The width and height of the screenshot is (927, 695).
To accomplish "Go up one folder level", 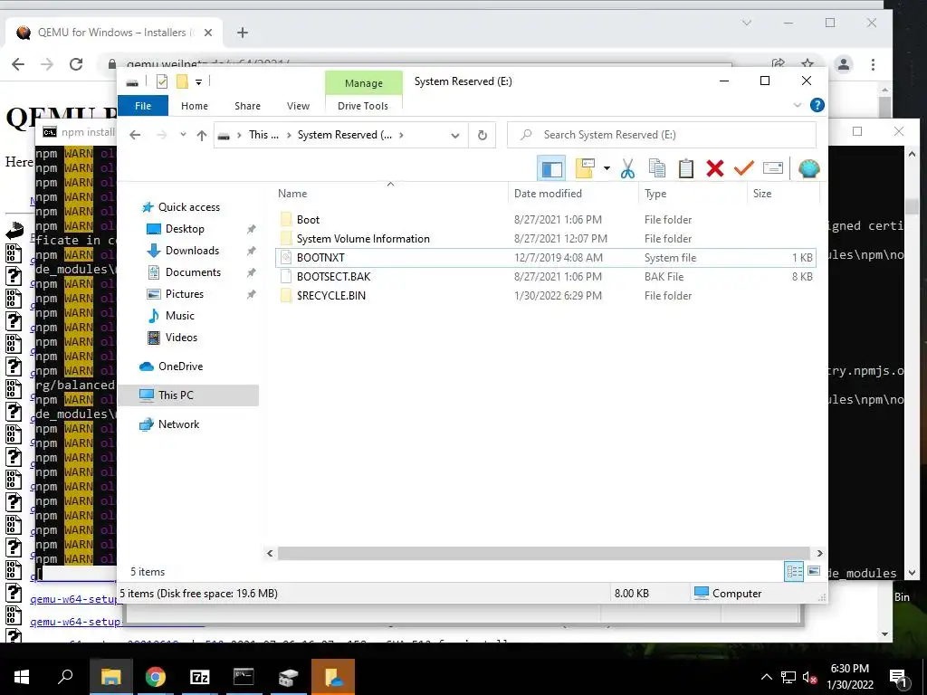I will pyautogui.click(x=202, y=136).
